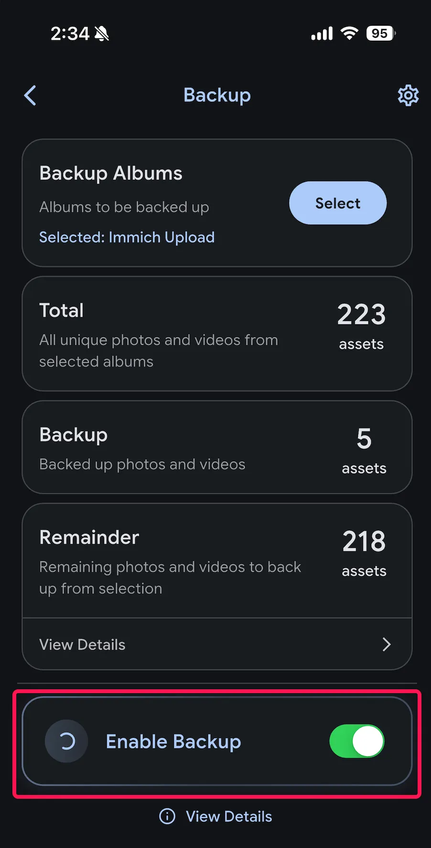Screen dimensions: 431x848
Task: Tap the Total assets card
Action: point(217,334)
